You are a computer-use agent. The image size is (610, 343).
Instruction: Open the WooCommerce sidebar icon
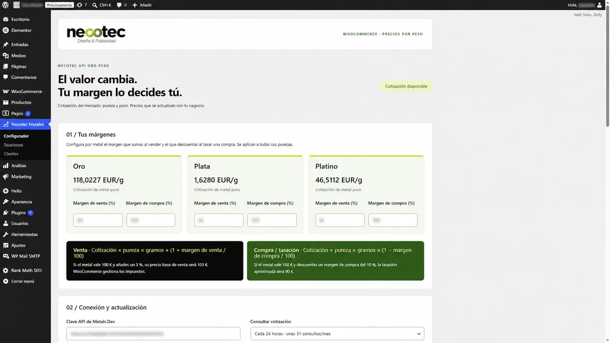pos(6,92)
